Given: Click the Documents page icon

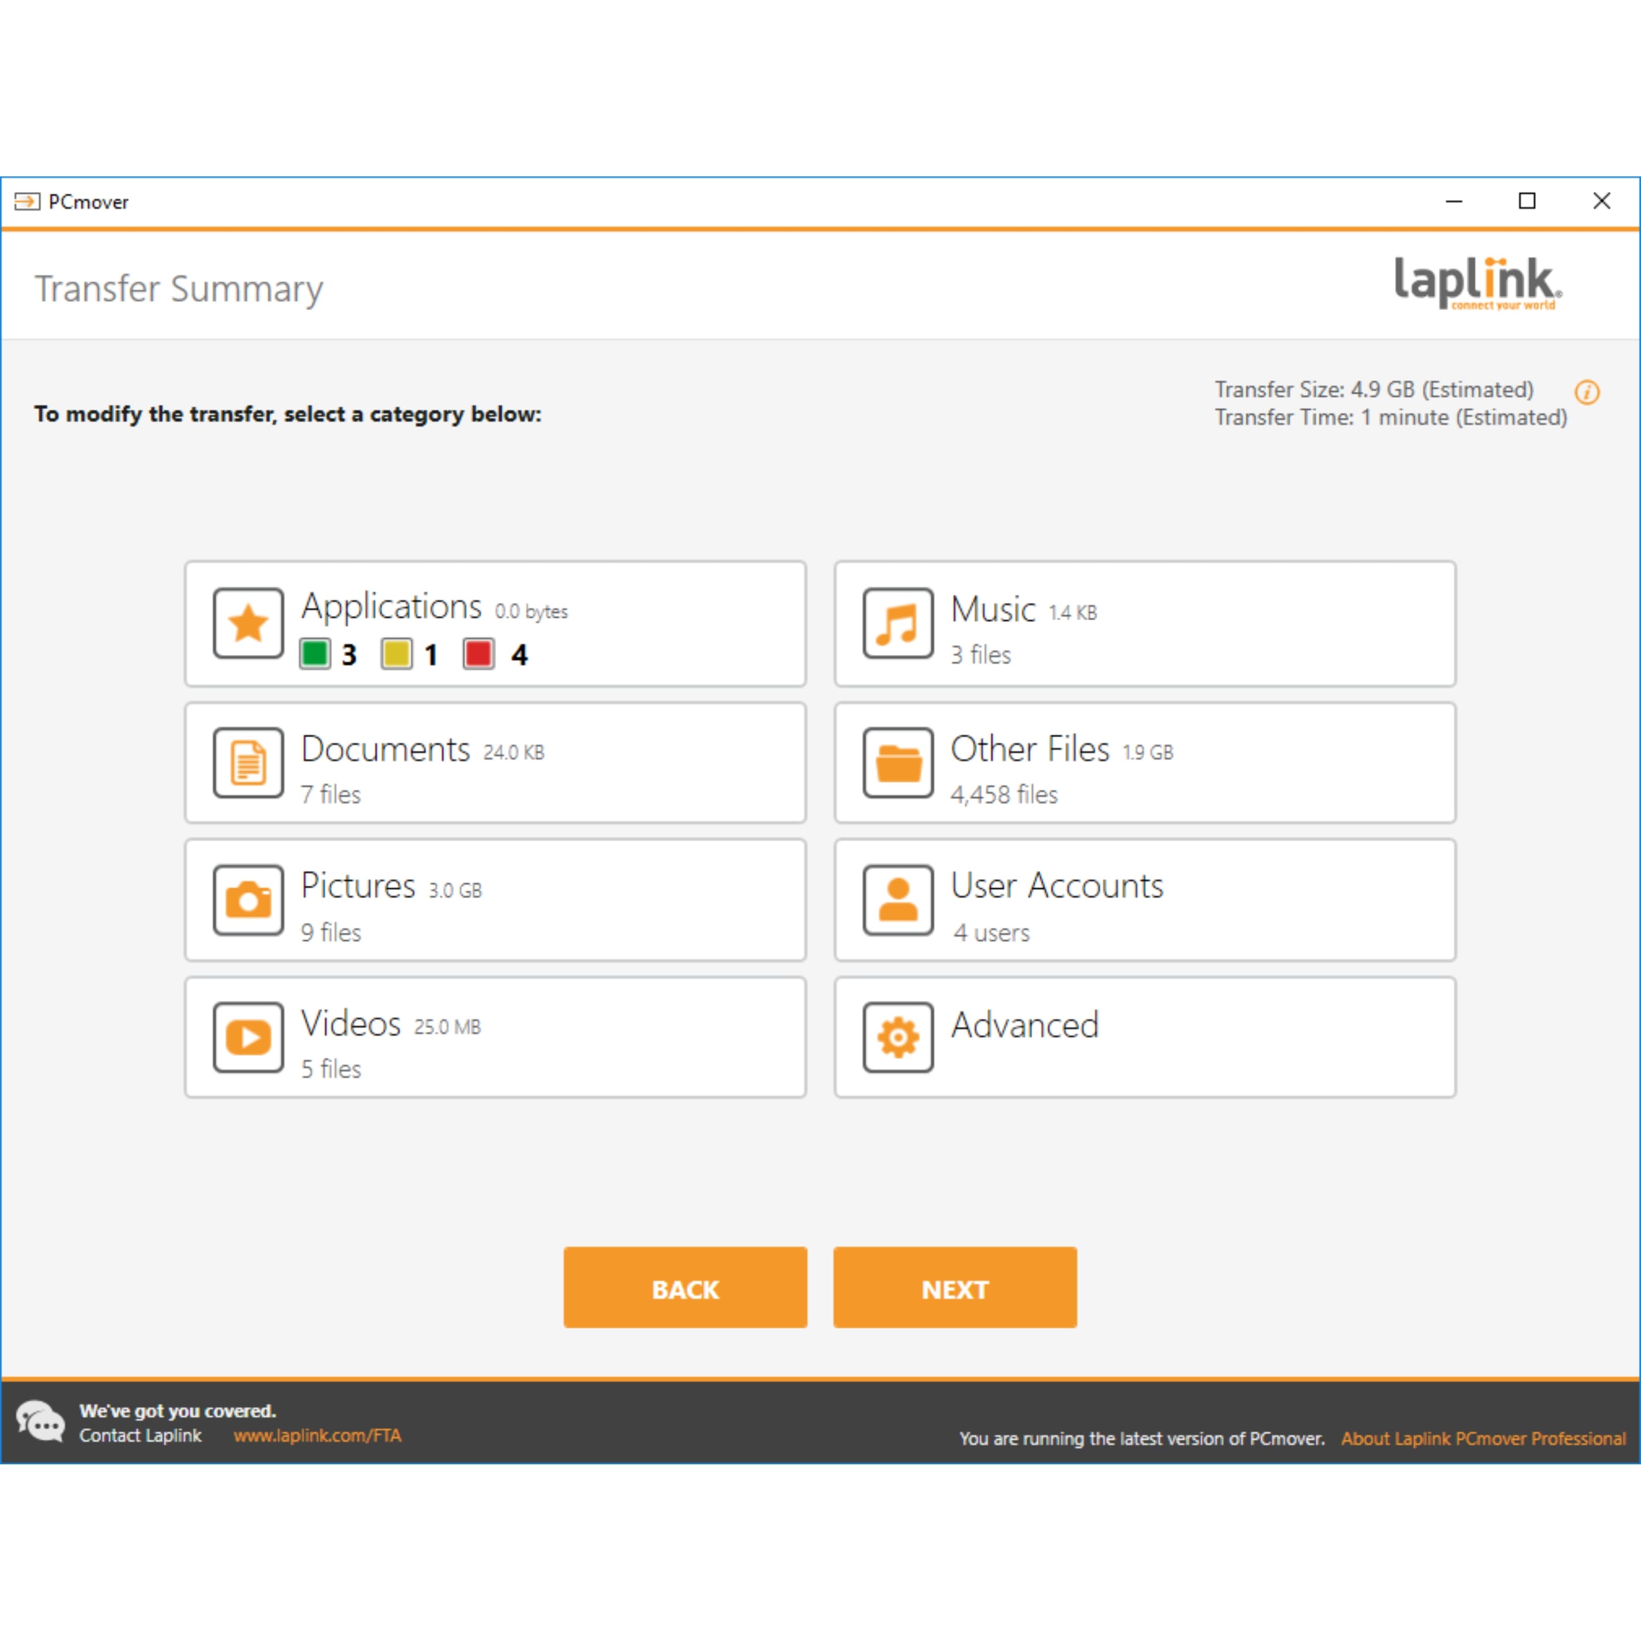Looking at the screenshot, I should coord(248,762).
